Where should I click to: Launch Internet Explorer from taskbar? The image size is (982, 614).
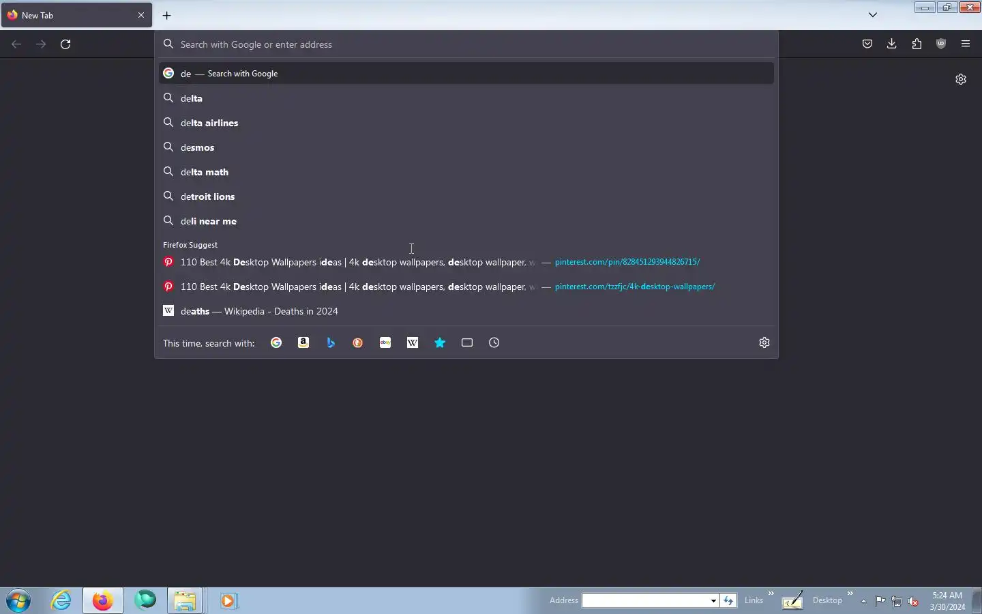61,600
